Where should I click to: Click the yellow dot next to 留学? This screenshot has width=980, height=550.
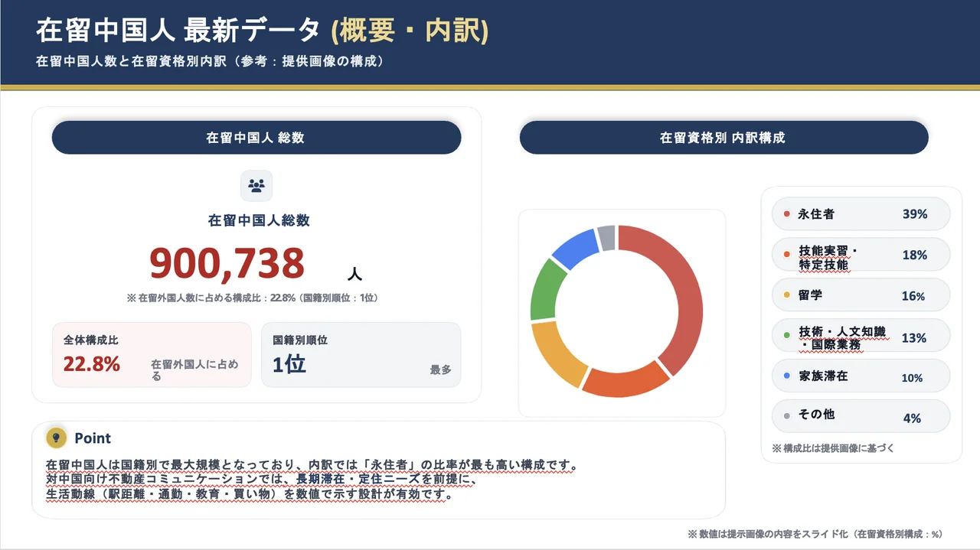[x=786, y=295]
